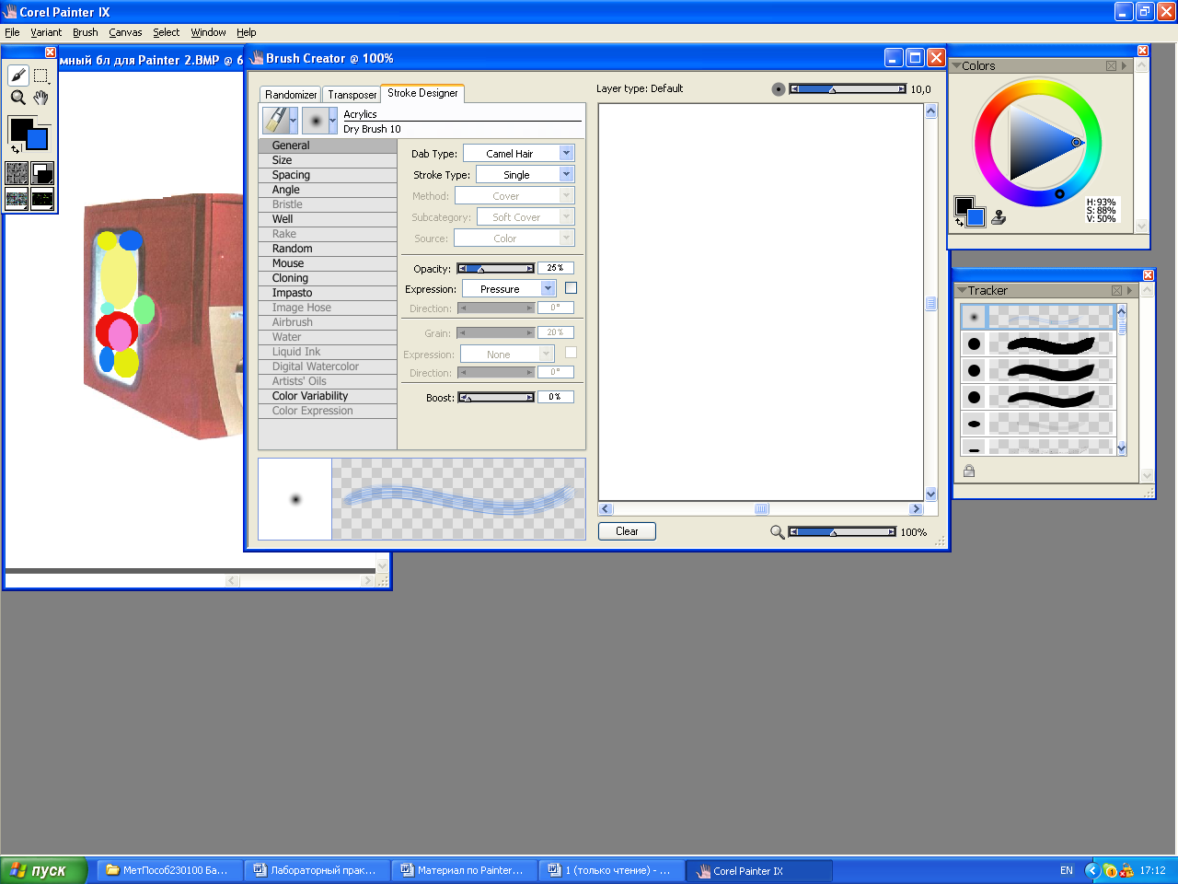The height and width of the screenshot is (884, 1178).
Task: Click the Clone Color rubber stamp icon
Action: click(x=999, y=217)
